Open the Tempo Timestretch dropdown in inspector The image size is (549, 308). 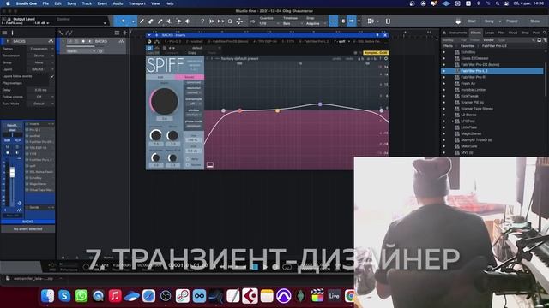pos(40,49)
